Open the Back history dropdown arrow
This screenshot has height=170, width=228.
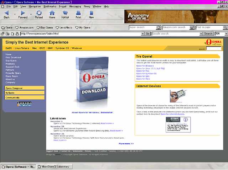tap(15, 14)
